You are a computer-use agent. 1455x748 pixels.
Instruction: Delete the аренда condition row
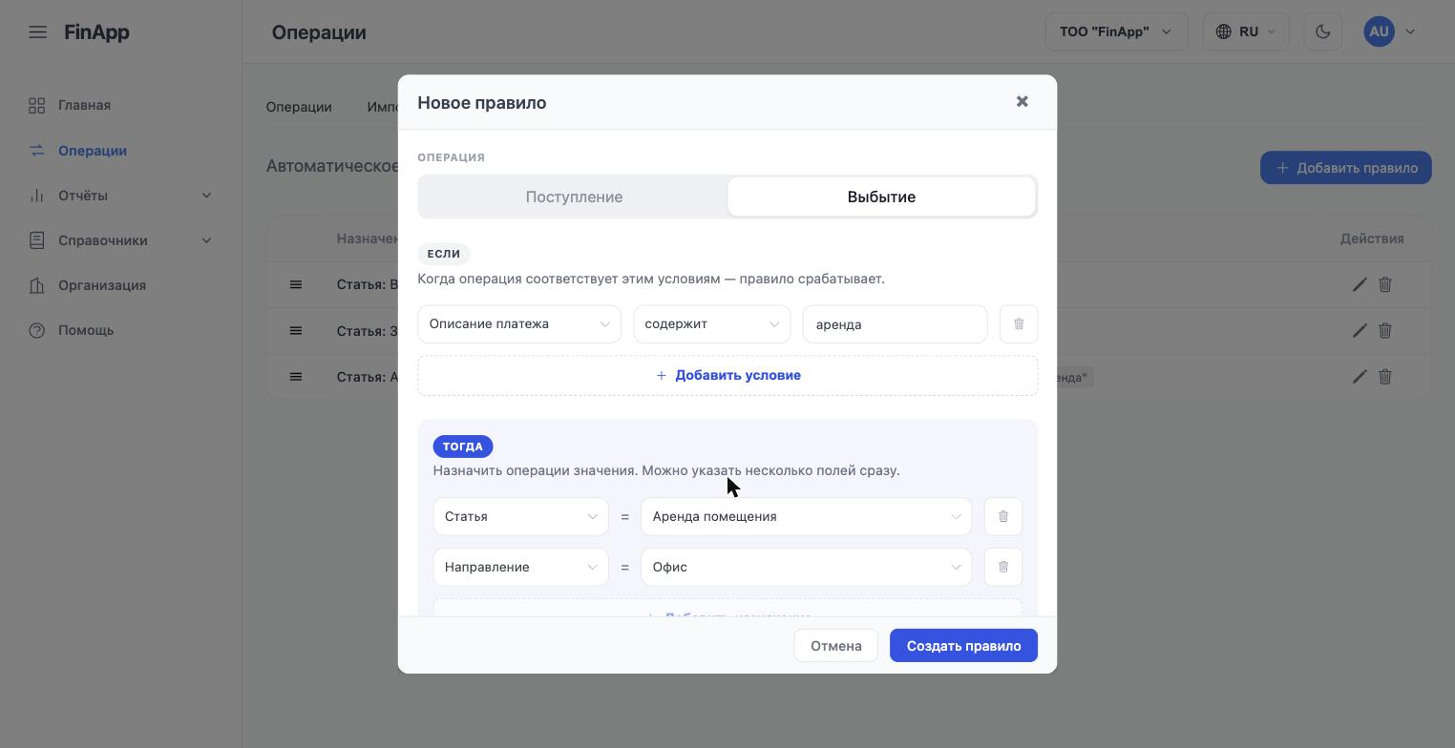coord(1019,324)
